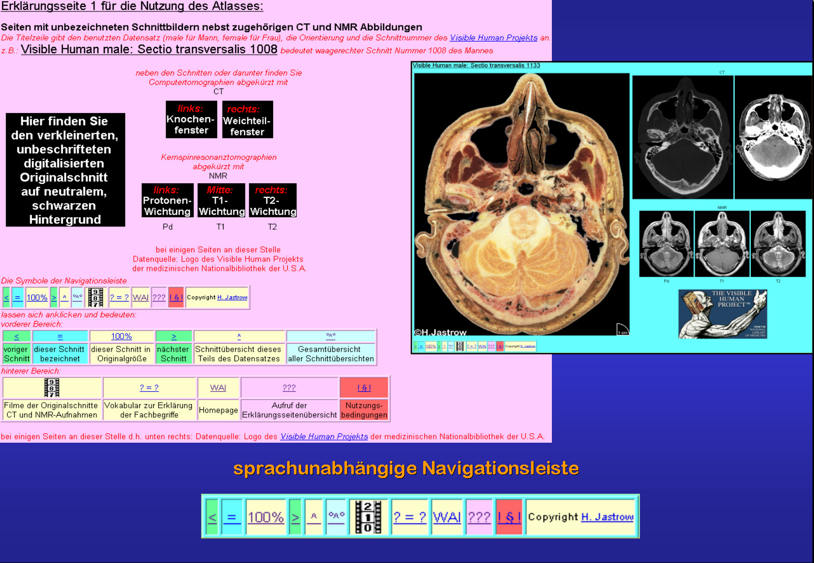Follow the 'Visible Human Projekts' link in the top description
The width and height of the screenshot is (814, 563).
(x=494, y=37)
